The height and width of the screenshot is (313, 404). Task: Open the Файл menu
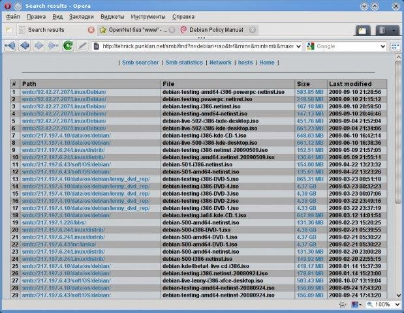tap(13, 17)
